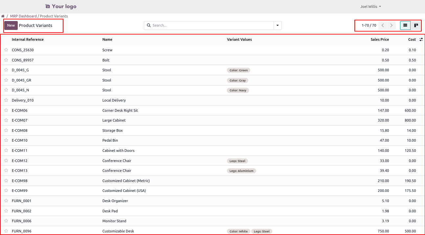Open MRP Dashboard breadcrumb link
The height and width of the screenshot is (235, 425).
(23, 16)
